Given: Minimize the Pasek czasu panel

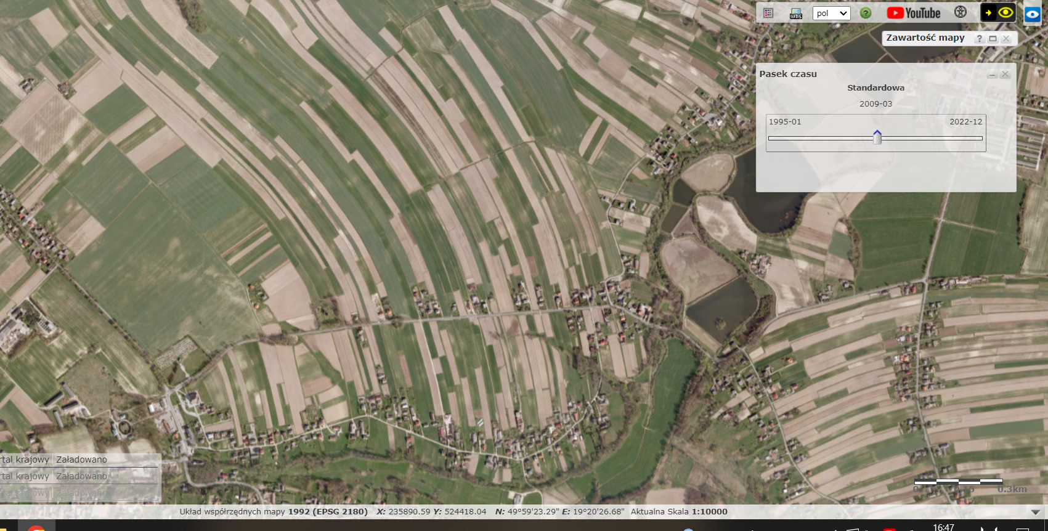Looking at the screenshot, I should [x=992, y=75].
